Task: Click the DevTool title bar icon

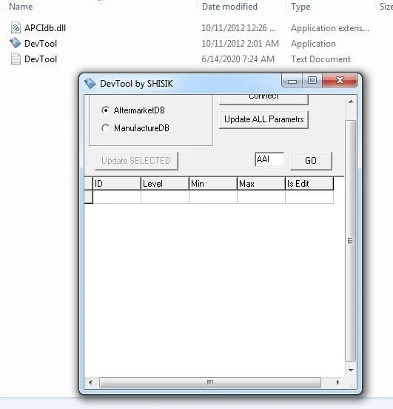Action: tap(90, 84)
